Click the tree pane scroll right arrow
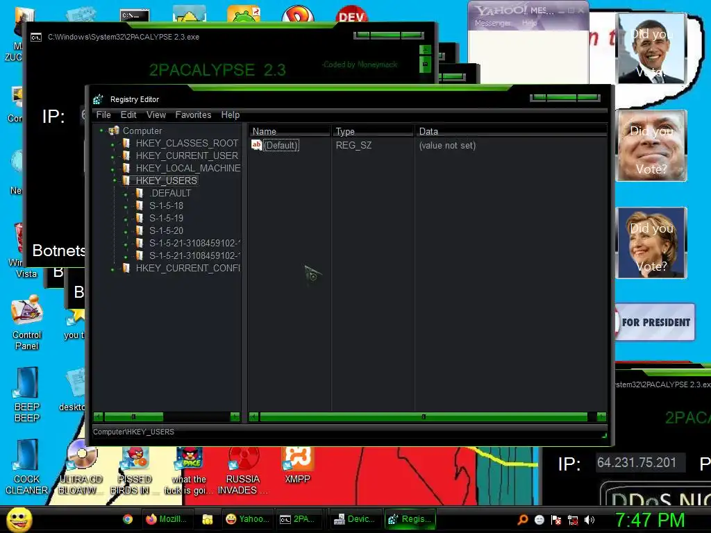Viewport: 711px width, 533px height. [235, 416]
